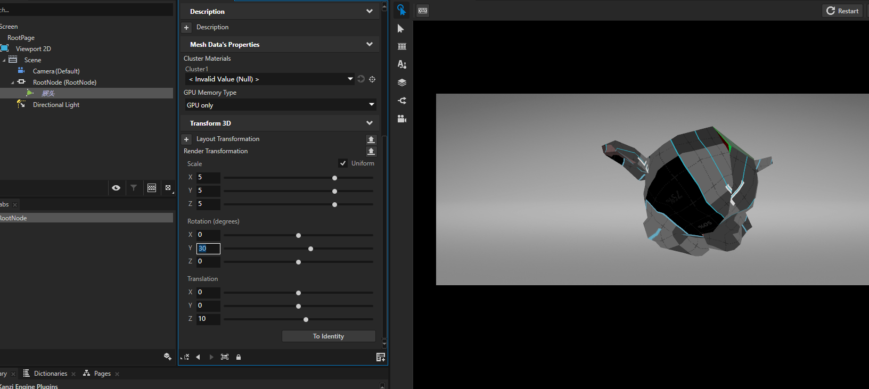Select Camera (Default) in the node tree
Screen dimensions: 869x389
(x=56, y=71)
